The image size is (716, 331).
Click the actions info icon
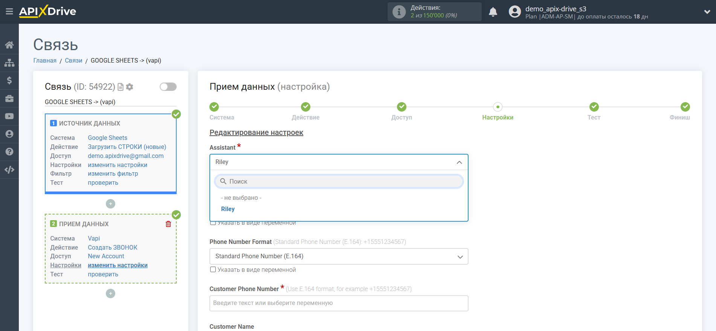pos(399,12)
